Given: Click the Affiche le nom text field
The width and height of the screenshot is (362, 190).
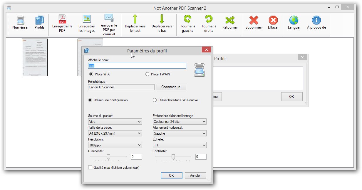Looking at the screenshot, I should click(x=137, y=66).
